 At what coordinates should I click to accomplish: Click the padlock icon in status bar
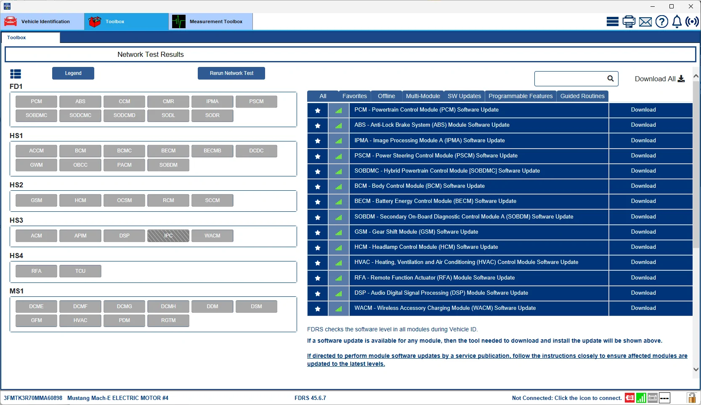coord(691,398)
